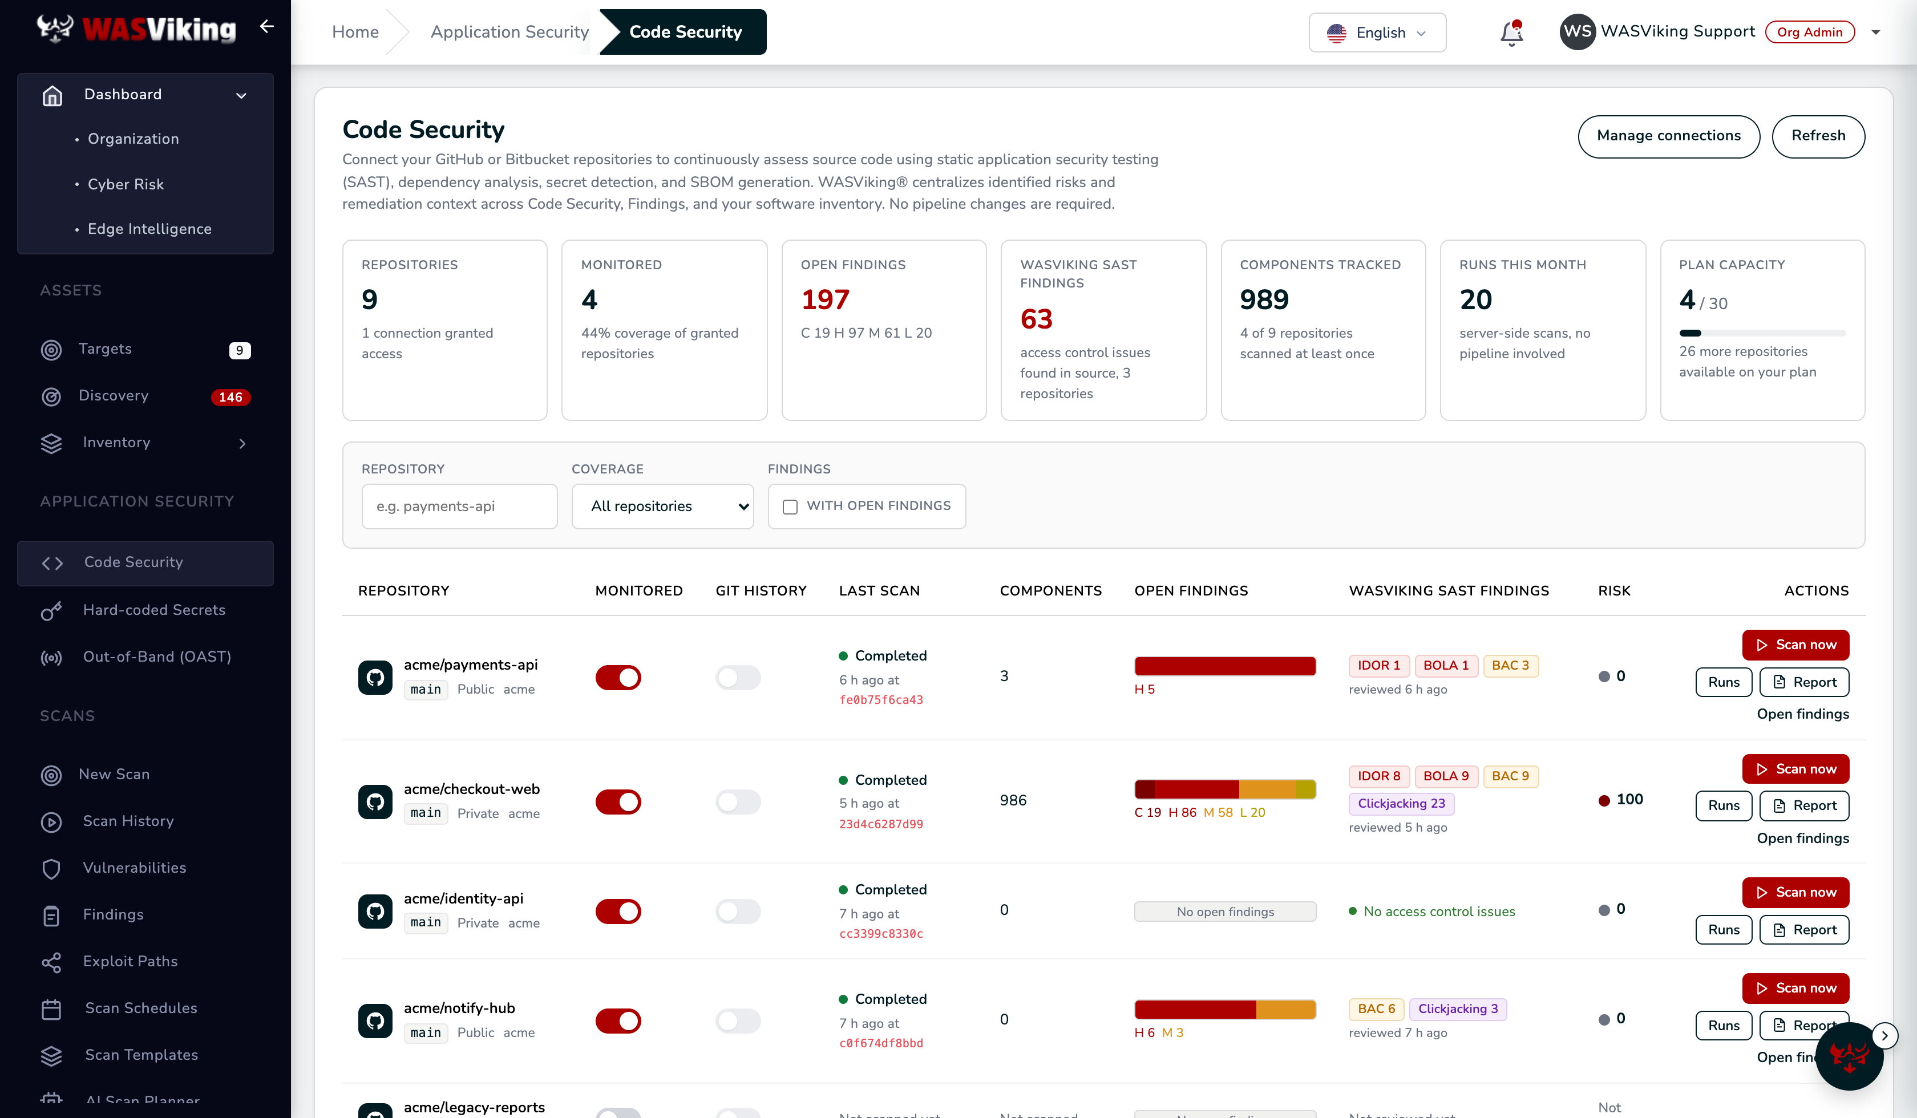Click arrow beside the floating assistant
The image size is (1917, 1118).
coord(1884,1035)
